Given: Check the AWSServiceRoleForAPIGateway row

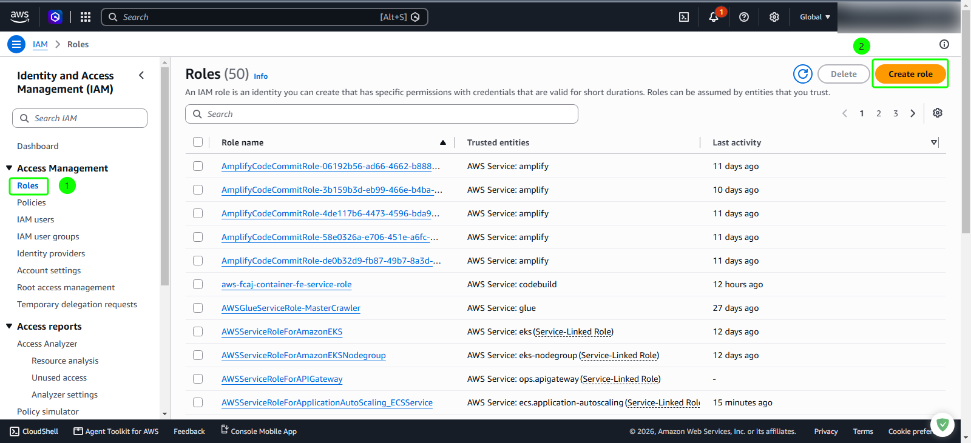Looking at the screenshot, I should (198, 379).
